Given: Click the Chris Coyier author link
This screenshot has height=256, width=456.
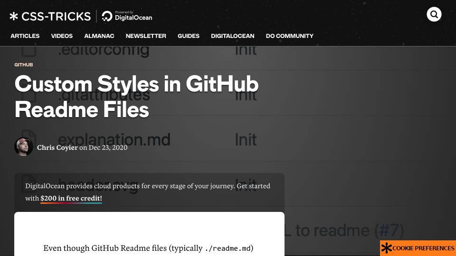Looking at the screenshot, I should (57, 147).
